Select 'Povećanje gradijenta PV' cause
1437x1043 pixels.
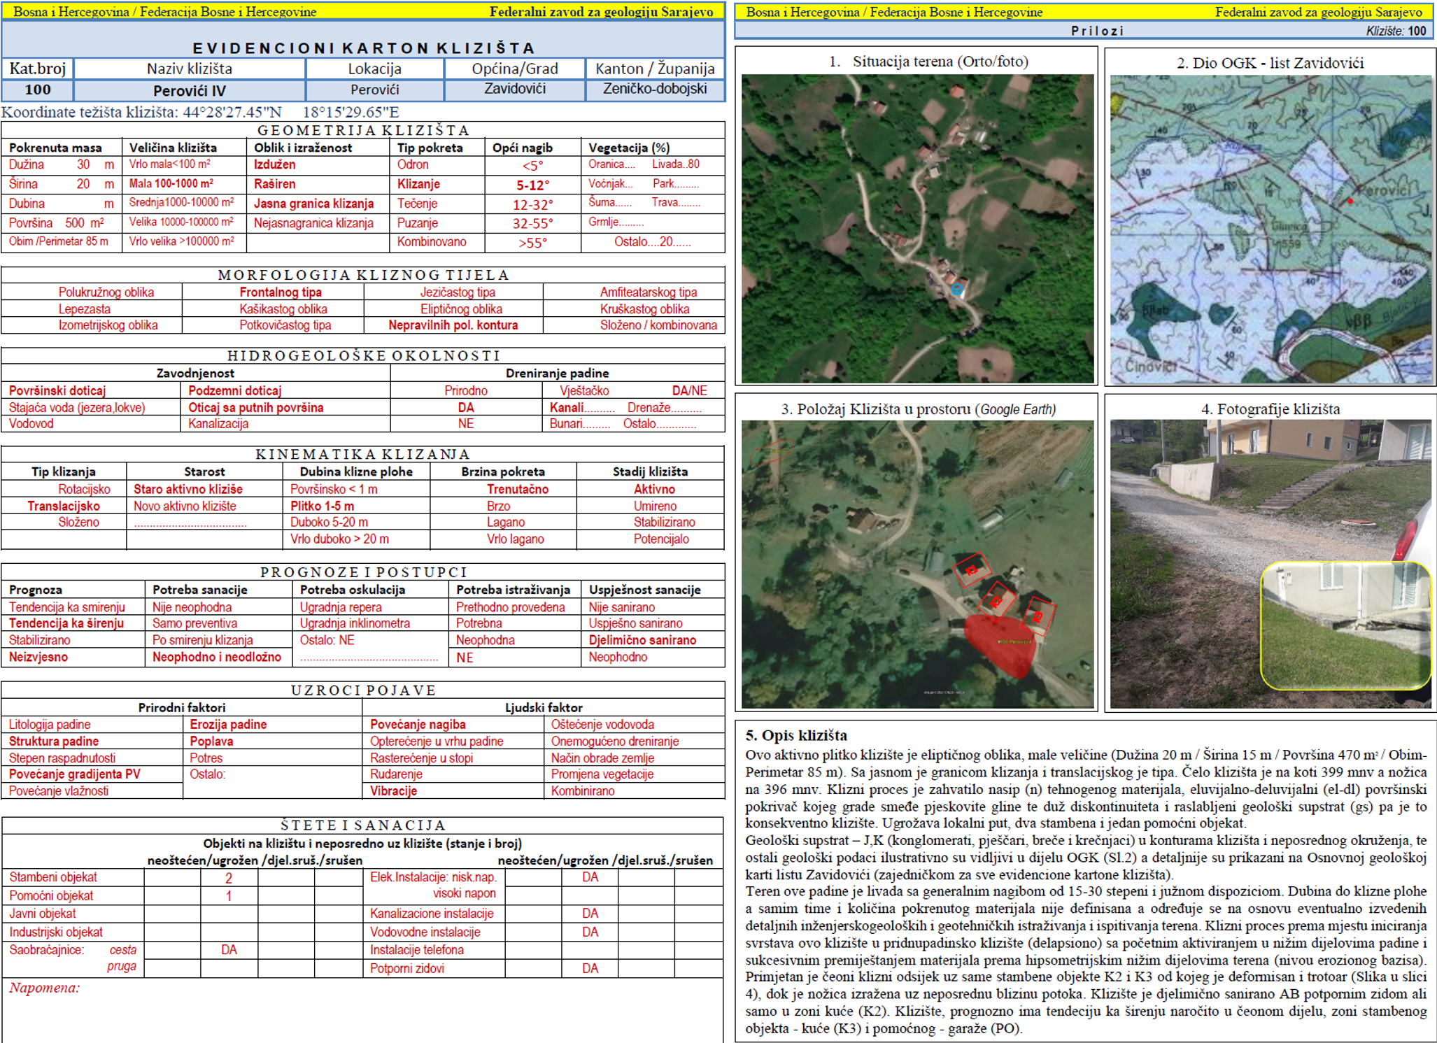tap(74, 774)
